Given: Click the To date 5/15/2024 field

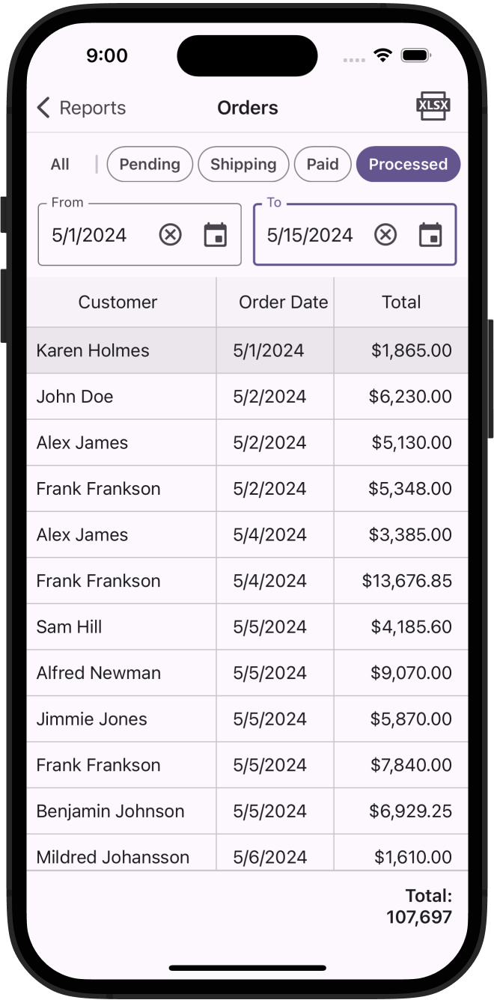Looking at the screenshot, I should pyautogui.click(x=310, y=235).
